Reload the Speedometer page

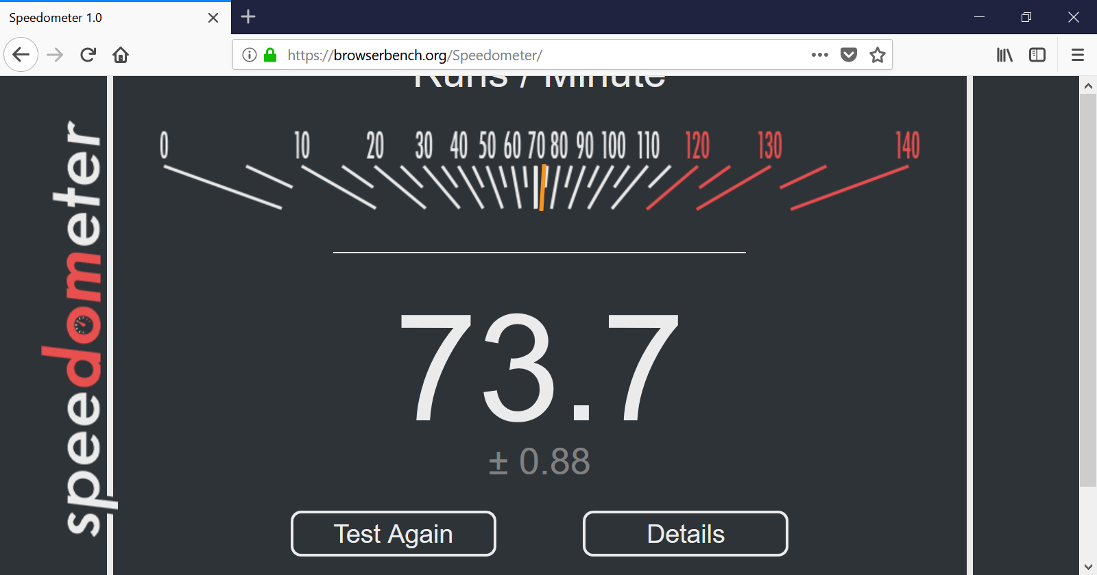coord(88,55)
